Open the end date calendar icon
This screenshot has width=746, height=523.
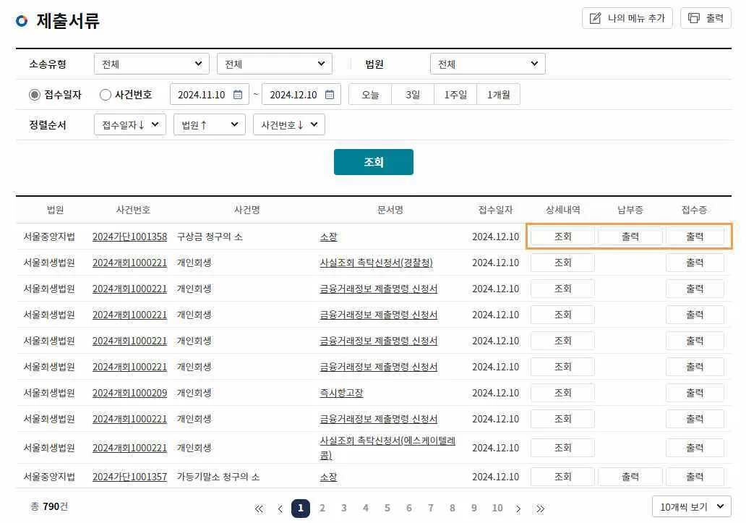[330, 95]
